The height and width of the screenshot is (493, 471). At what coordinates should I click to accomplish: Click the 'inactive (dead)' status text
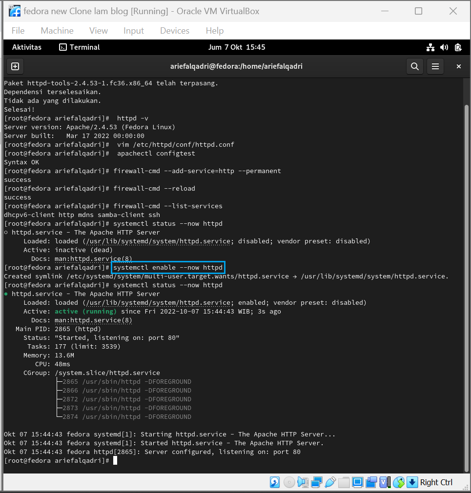point(83,250)
